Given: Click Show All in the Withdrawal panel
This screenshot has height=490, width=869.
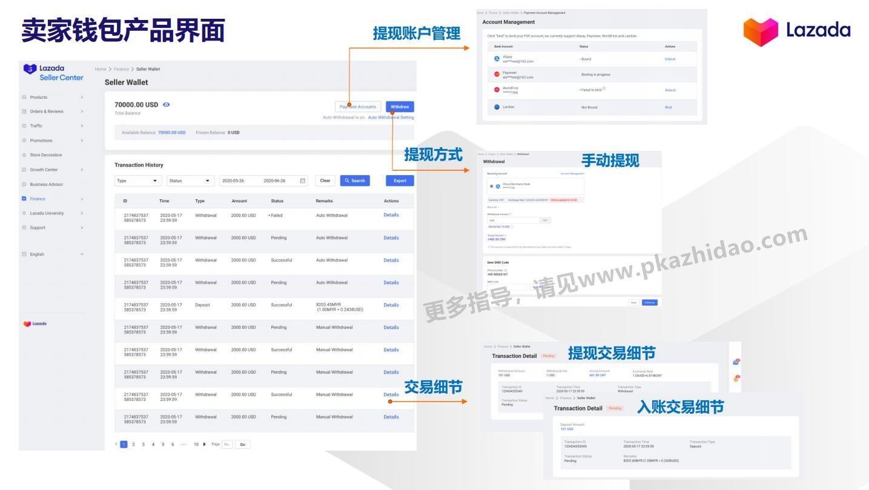Looking at the screenshot, I should (492, 207).
